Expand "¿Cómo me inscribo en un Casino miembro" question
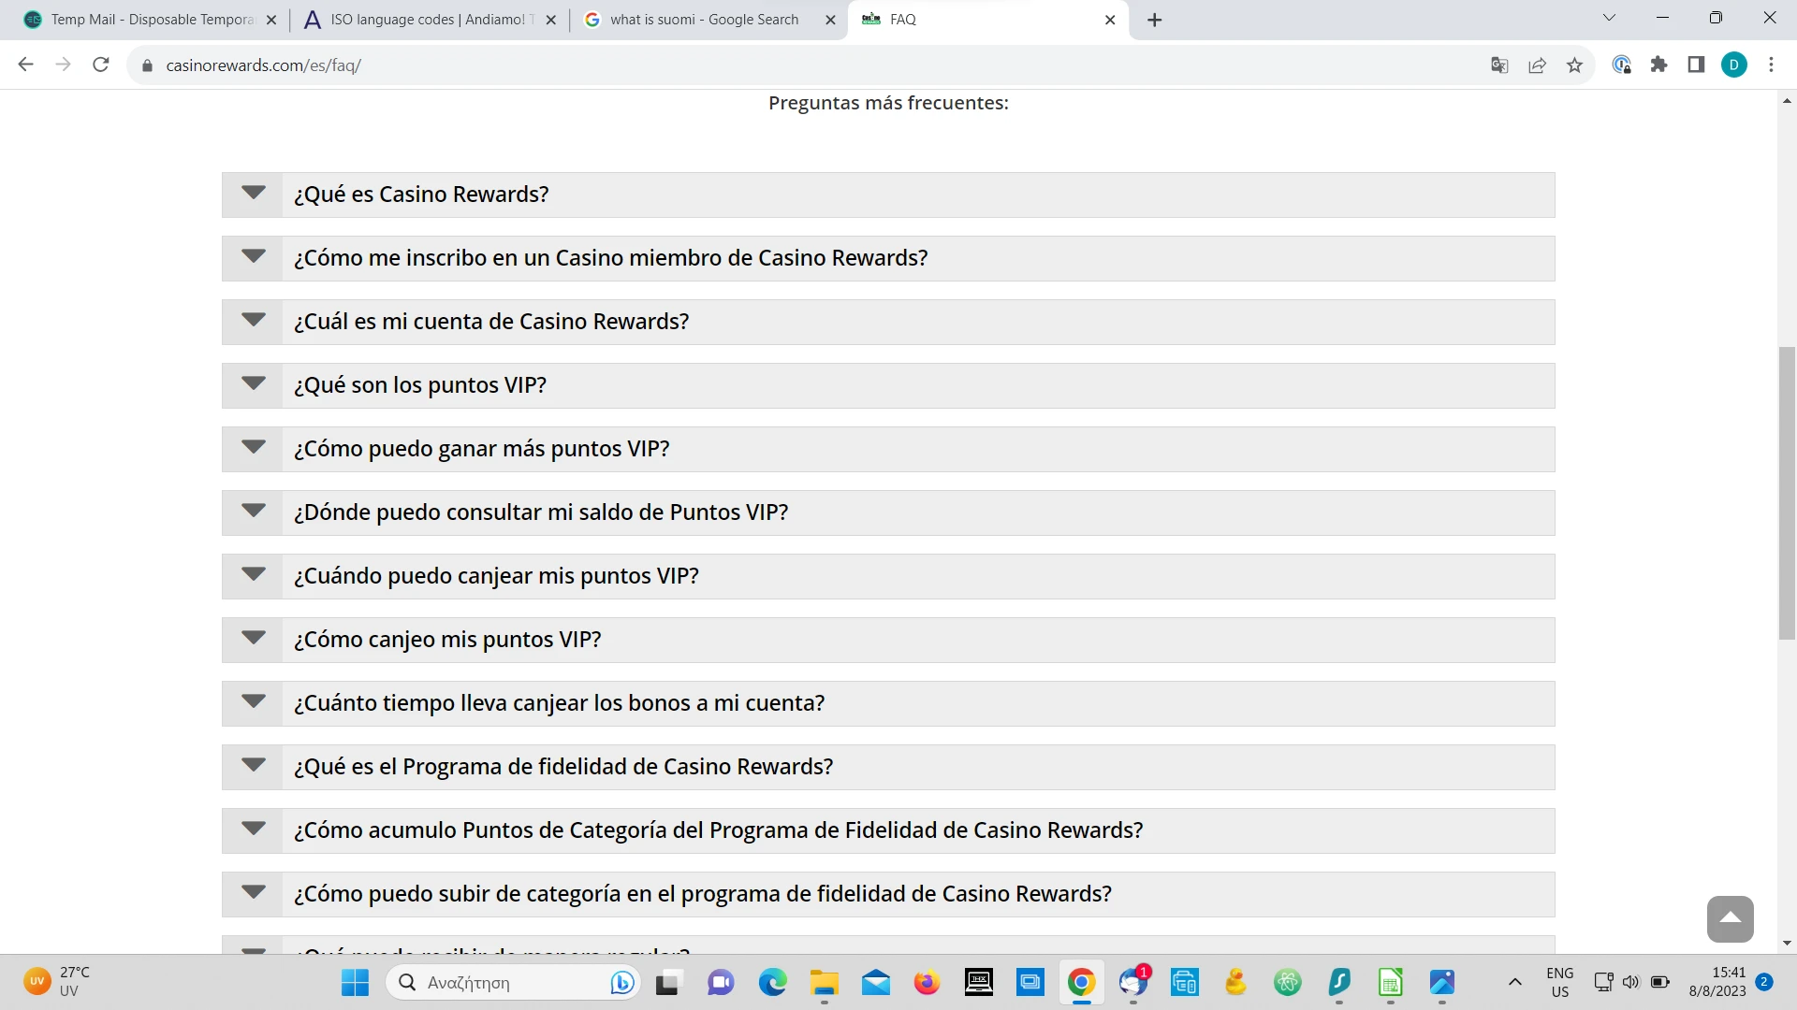This screenshot has width=1797, height=1010. pyautogui.click(x=888, y=258)
